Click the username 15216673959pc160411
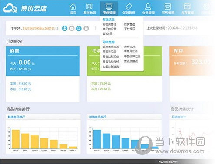 (x=39, y=28)
